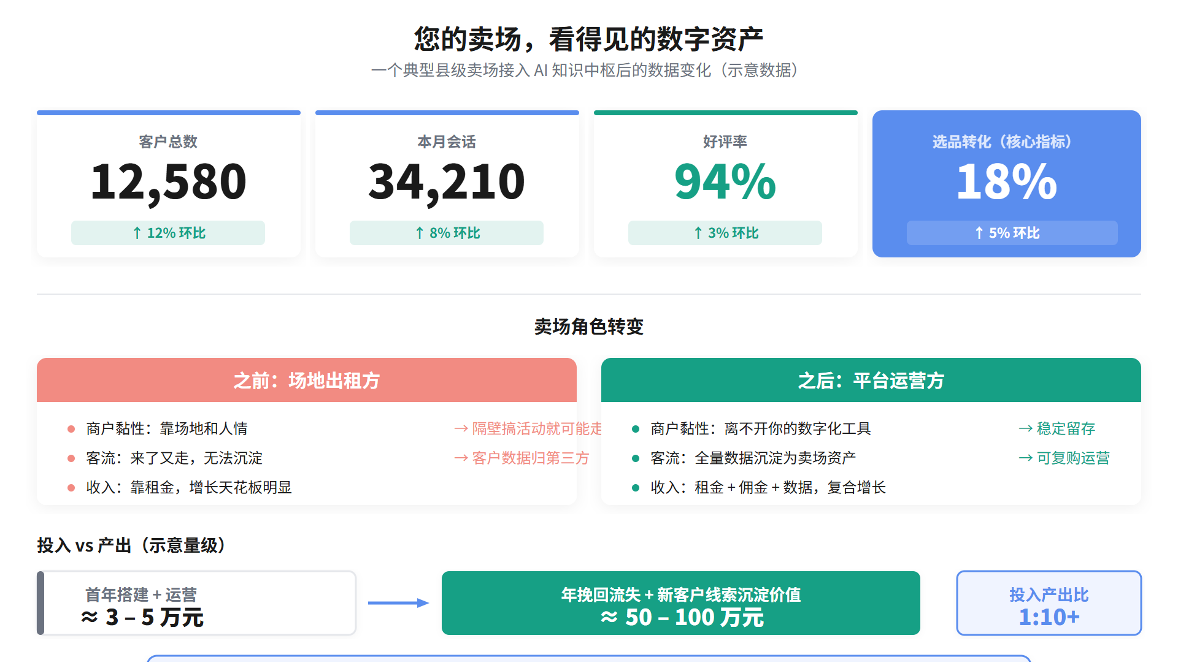Select the ≈ 3 – 5 万元 cost value

point(142,617)
